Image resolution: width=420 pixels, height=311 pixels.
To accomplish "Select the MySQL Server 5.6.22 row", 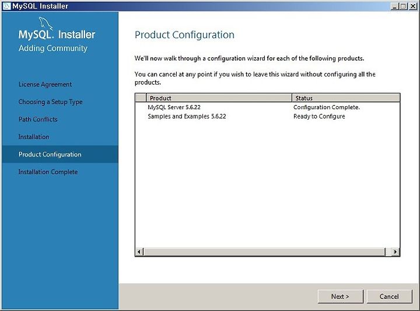I will [x=267, y=107].
